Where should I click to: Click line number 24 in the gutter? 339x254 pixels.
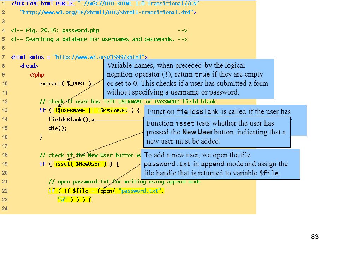pyautogui.click(x=5, y=208)
